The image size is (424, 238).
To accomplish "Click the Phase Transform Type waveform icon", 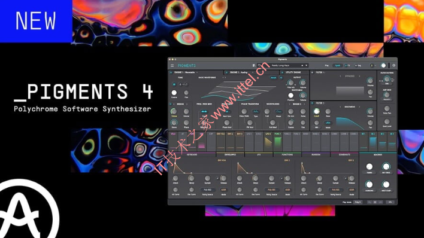I will pyautogui.click(x=256, y=112).
